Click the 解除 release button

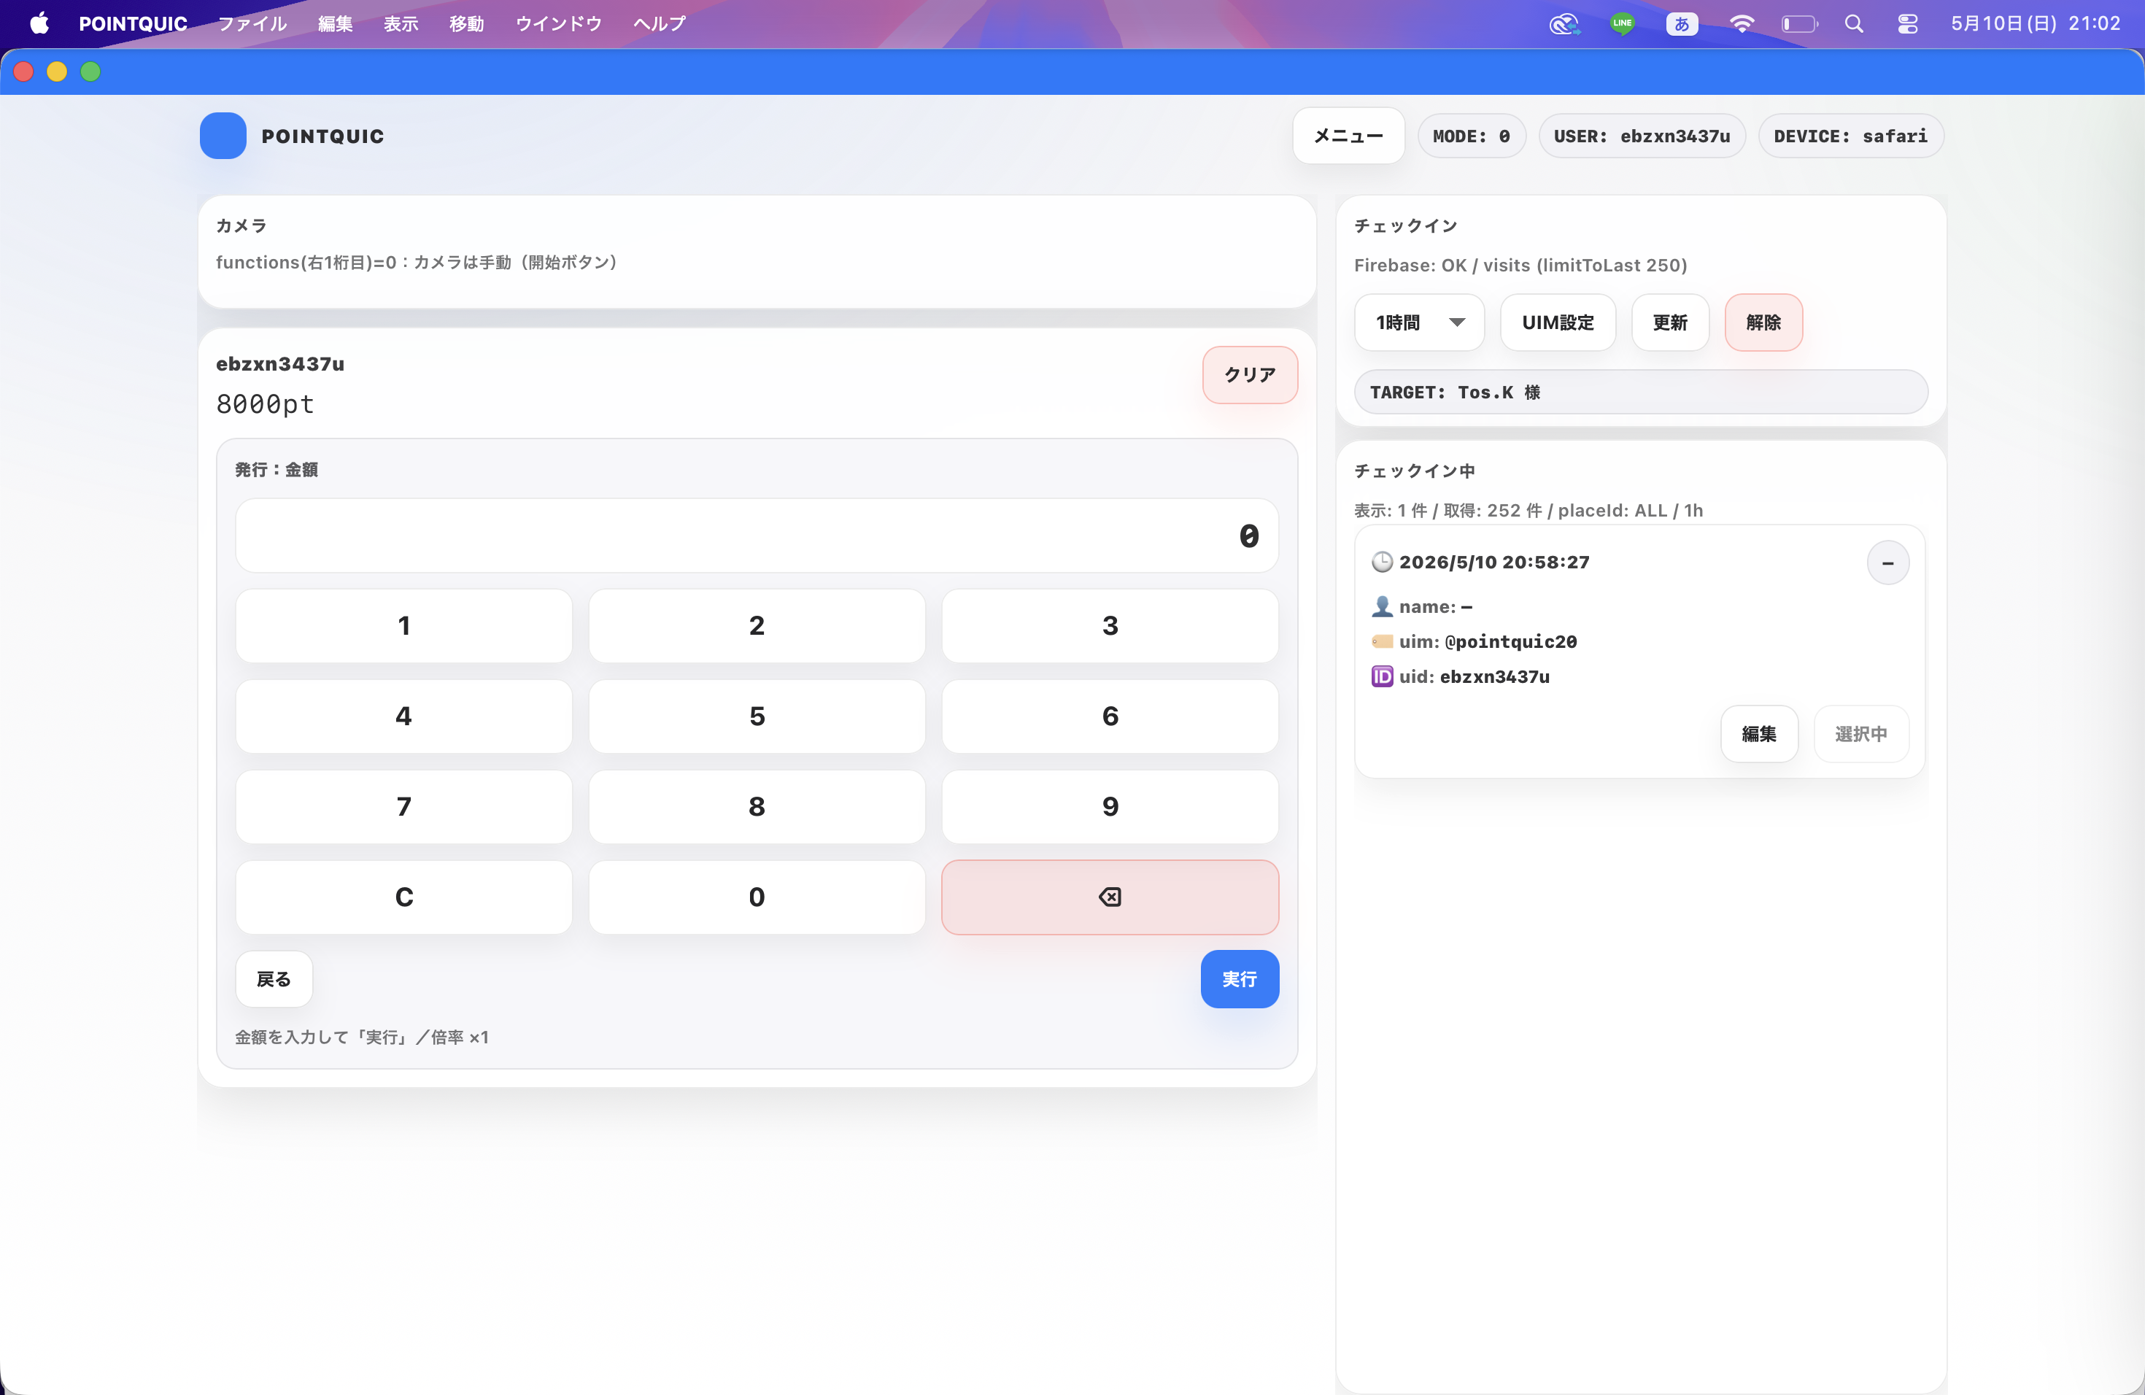click(x=1763, y=322)
